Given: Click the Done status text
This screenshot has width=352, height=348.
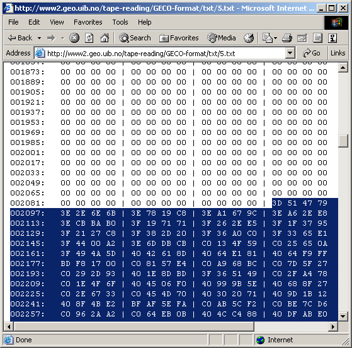Looking at the screenshot, I should pos(24,340).
